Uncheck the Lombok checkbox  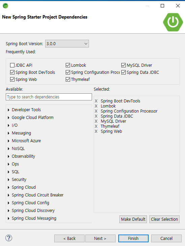click(68, 65)
